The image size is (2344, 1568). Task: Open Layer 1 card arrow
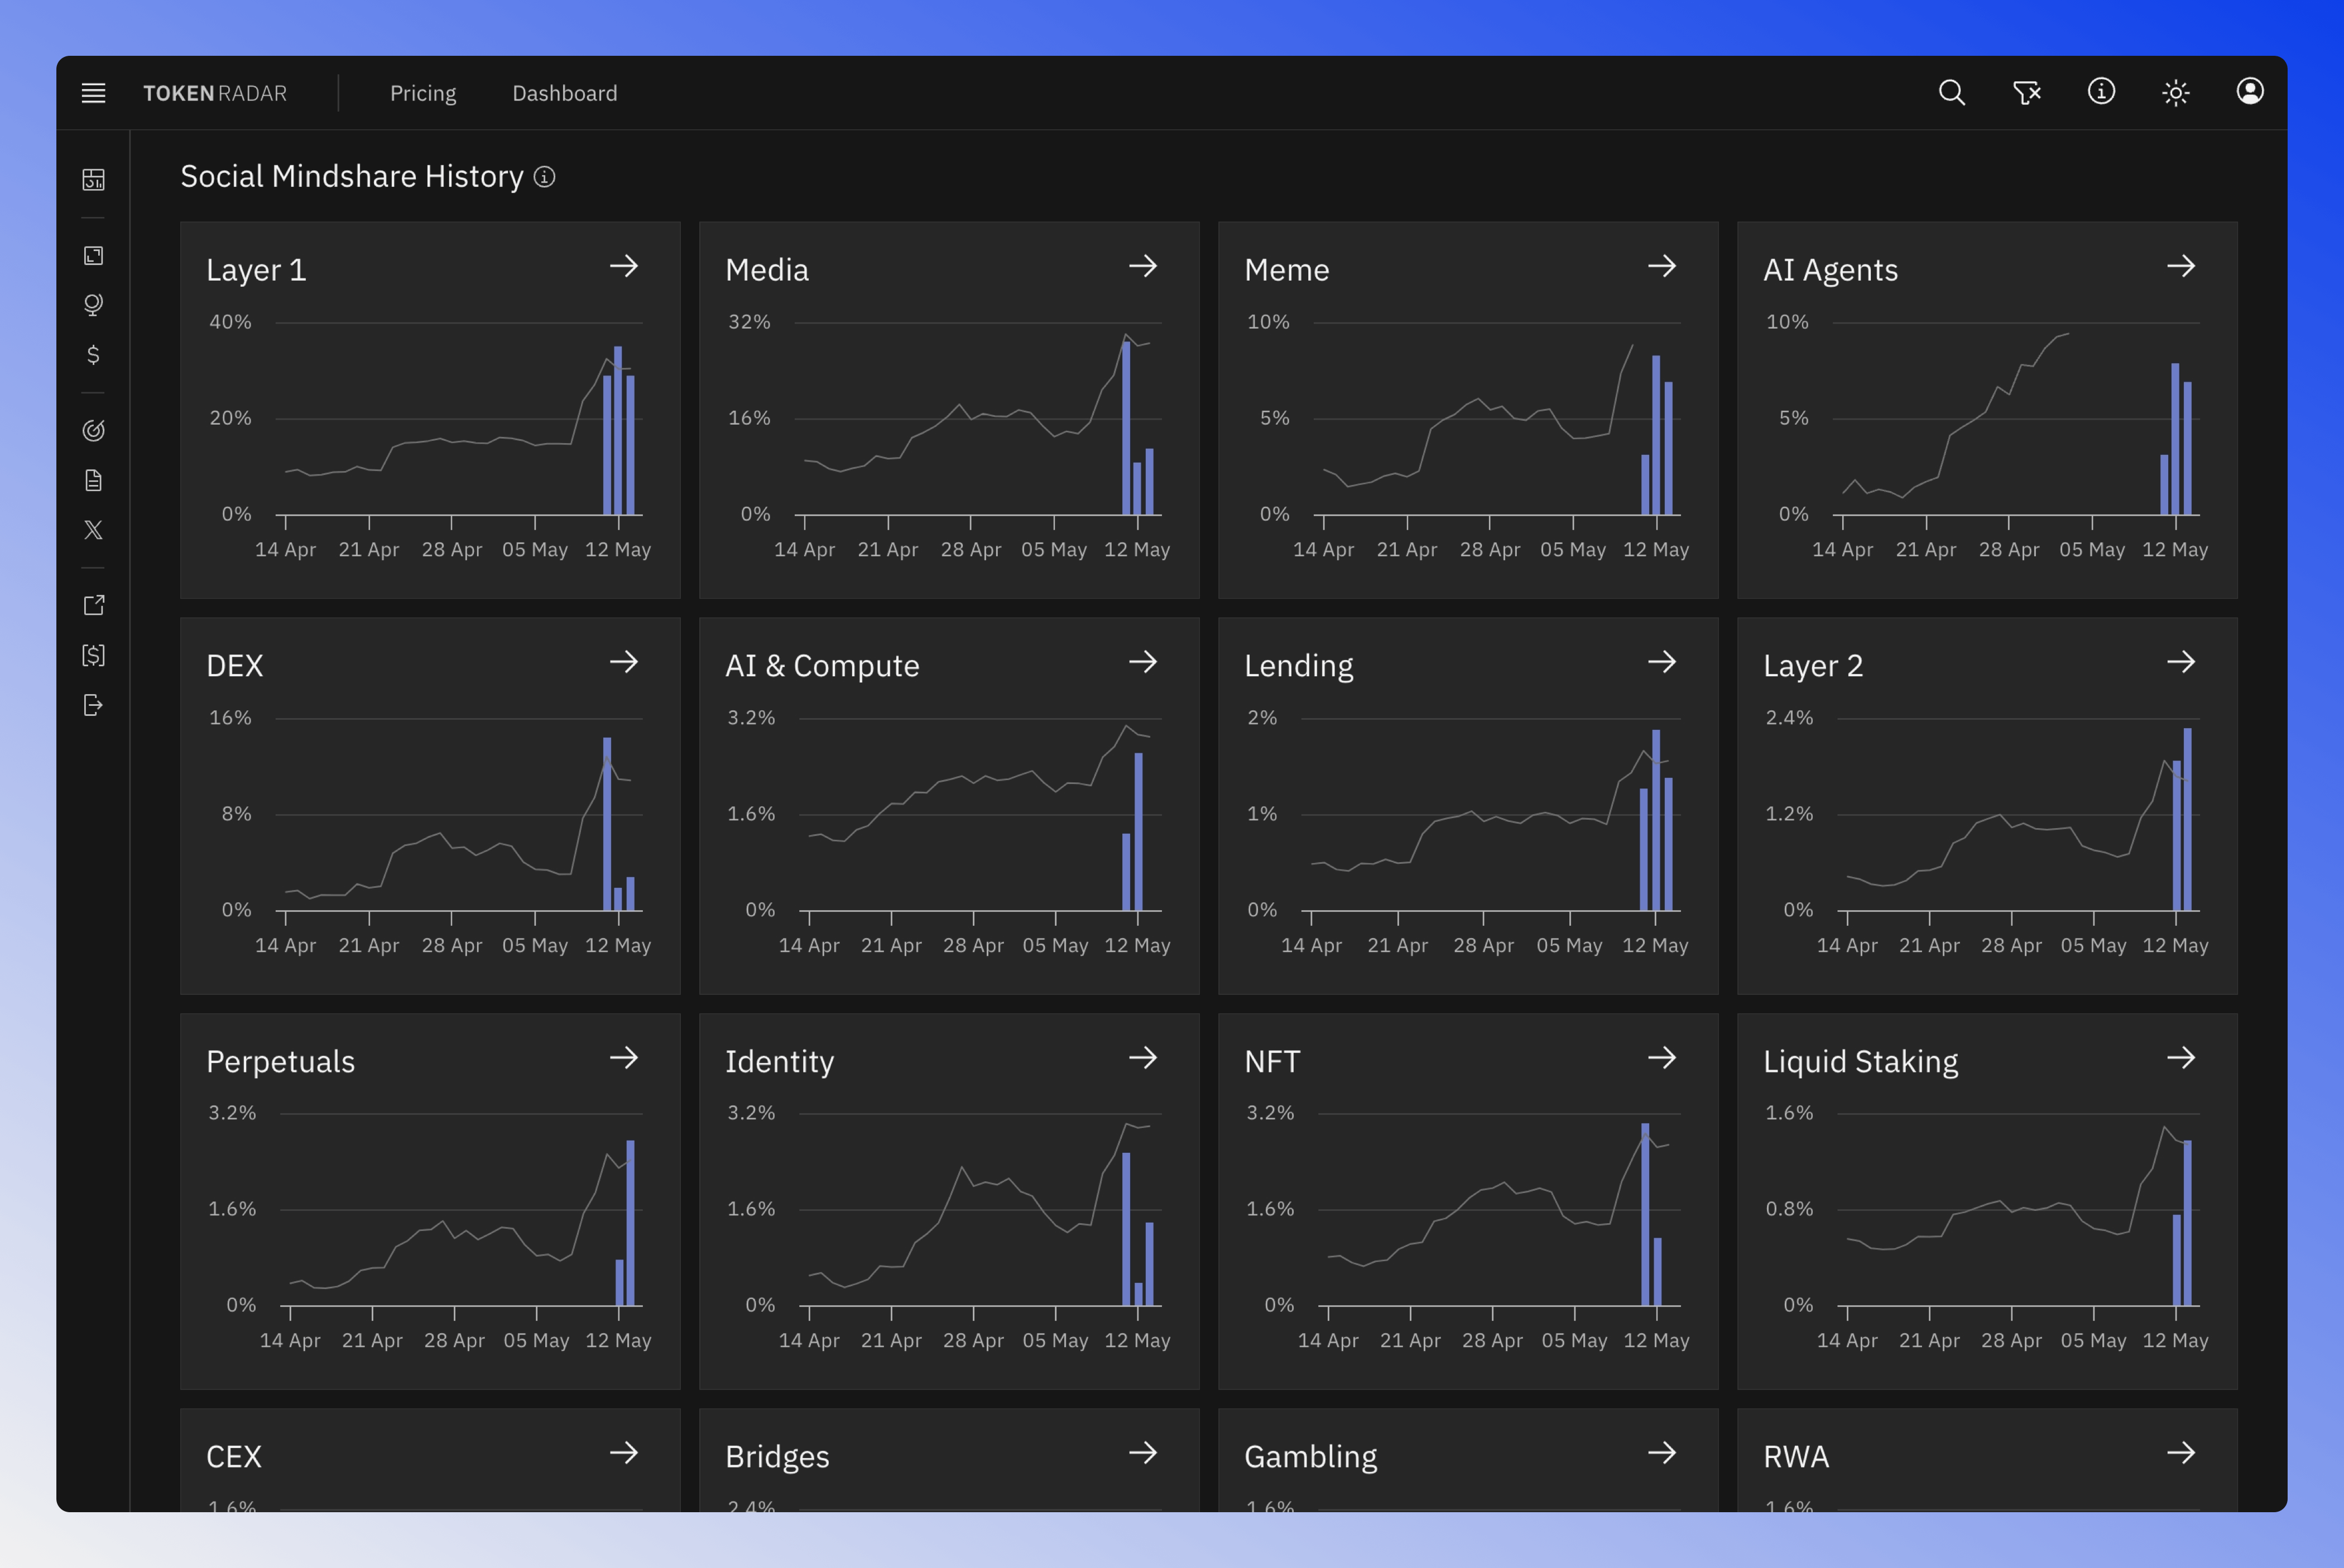tap(624, 266)
